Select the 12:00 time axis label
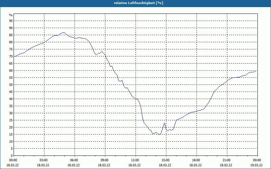The image size is (271, 169). [135, 160]
